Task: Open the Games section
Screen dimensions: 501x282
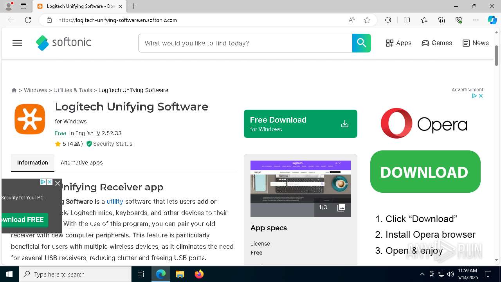Action: (437, 43)
